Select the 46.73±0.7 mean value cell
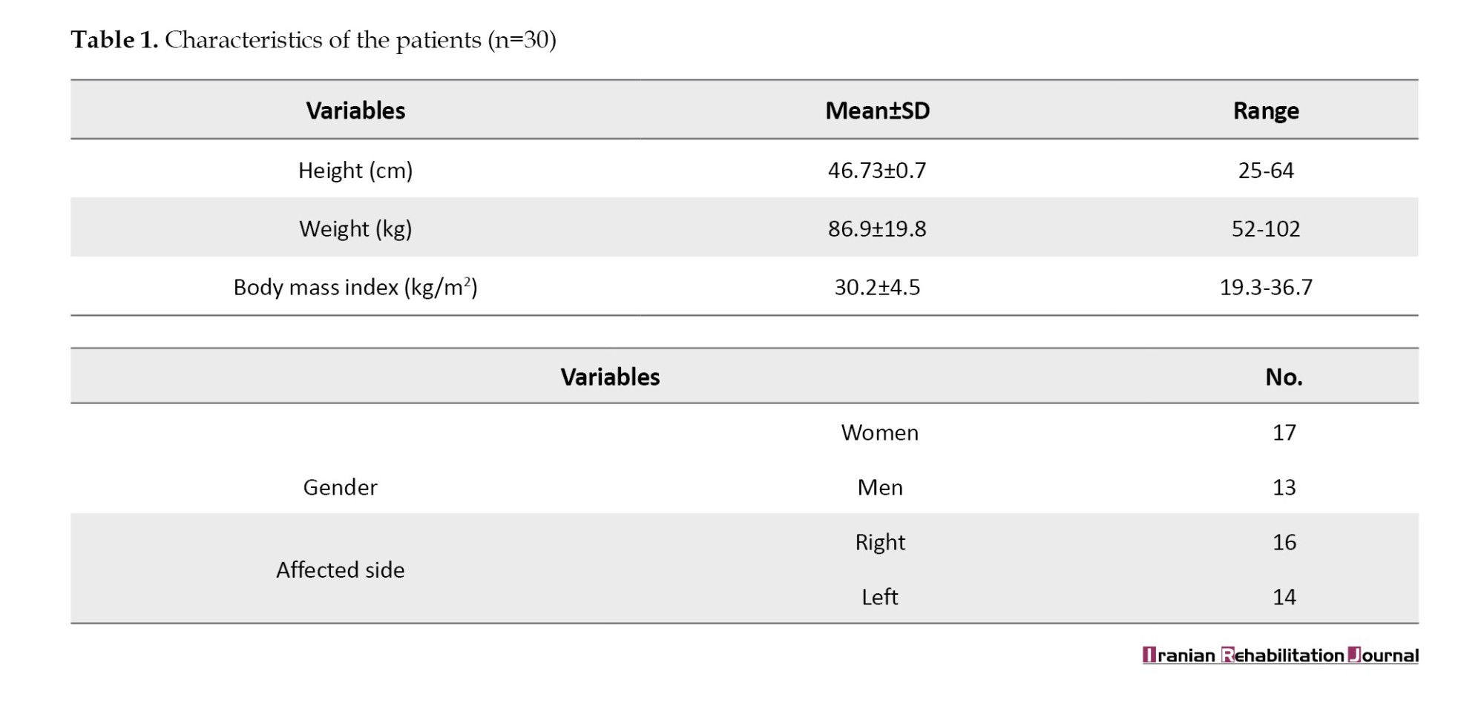Screen dimensions: 1484x703 point(877,171)
